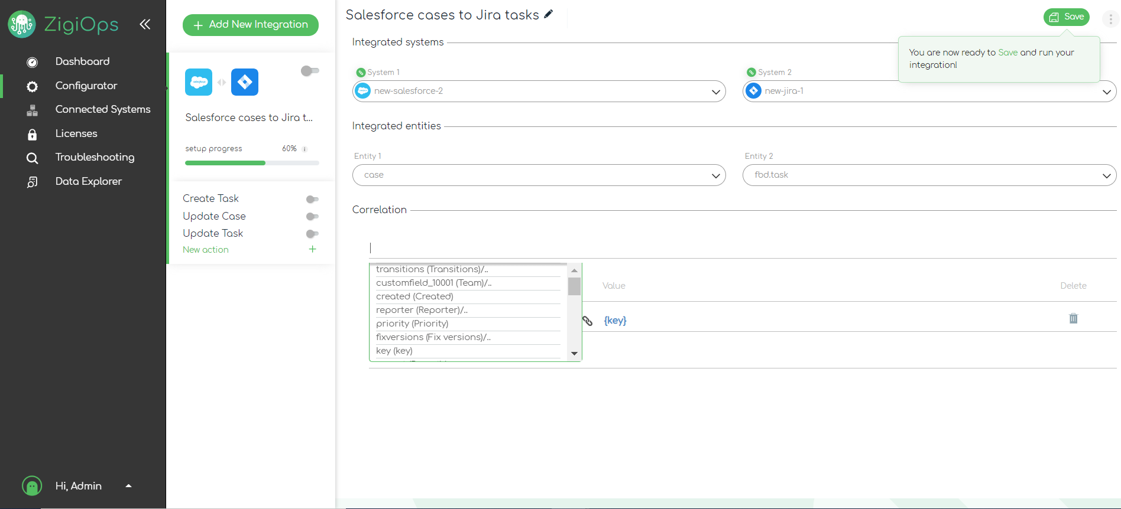1121x509 pixels.
Task: Delete the {key} correlation row
Action: [1074, 318]
